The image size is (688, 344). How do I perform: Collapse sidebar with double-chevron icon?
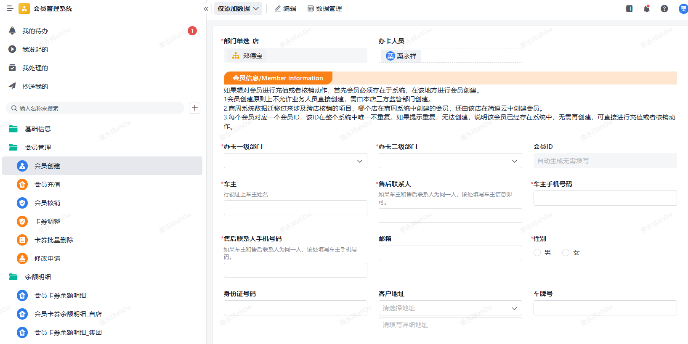coord(206,8)
